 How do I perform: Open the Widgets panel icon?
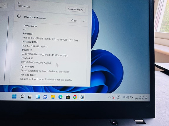point(38,96)
